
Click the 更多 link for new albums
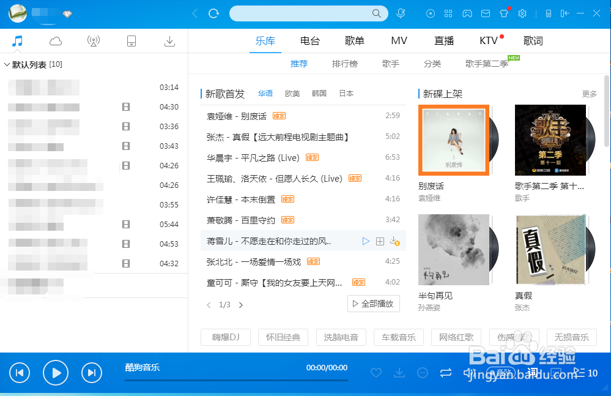[589, 94]
